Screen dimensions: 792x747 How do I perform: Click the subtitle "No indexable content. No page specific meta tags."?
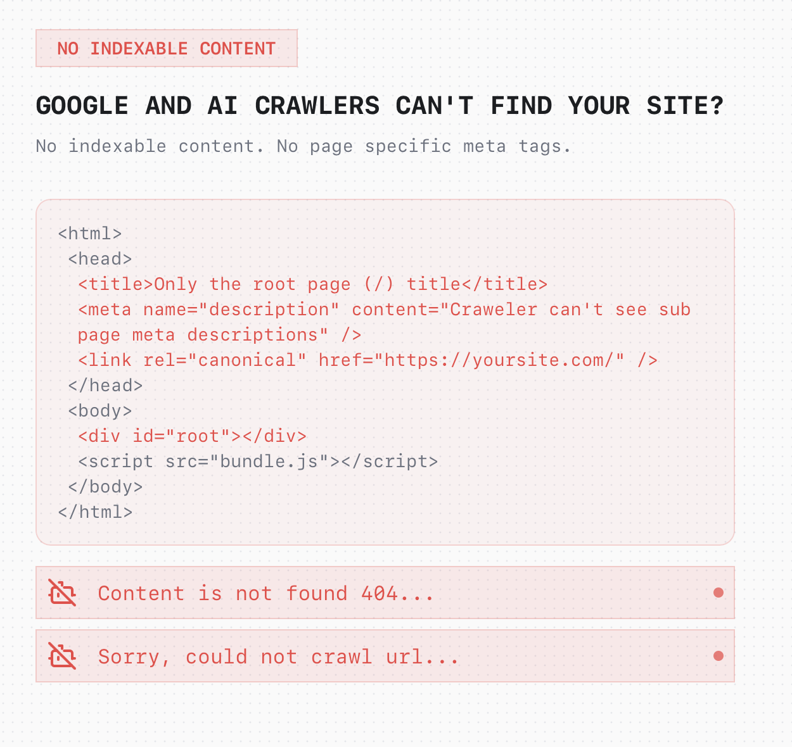click(303, 146)
